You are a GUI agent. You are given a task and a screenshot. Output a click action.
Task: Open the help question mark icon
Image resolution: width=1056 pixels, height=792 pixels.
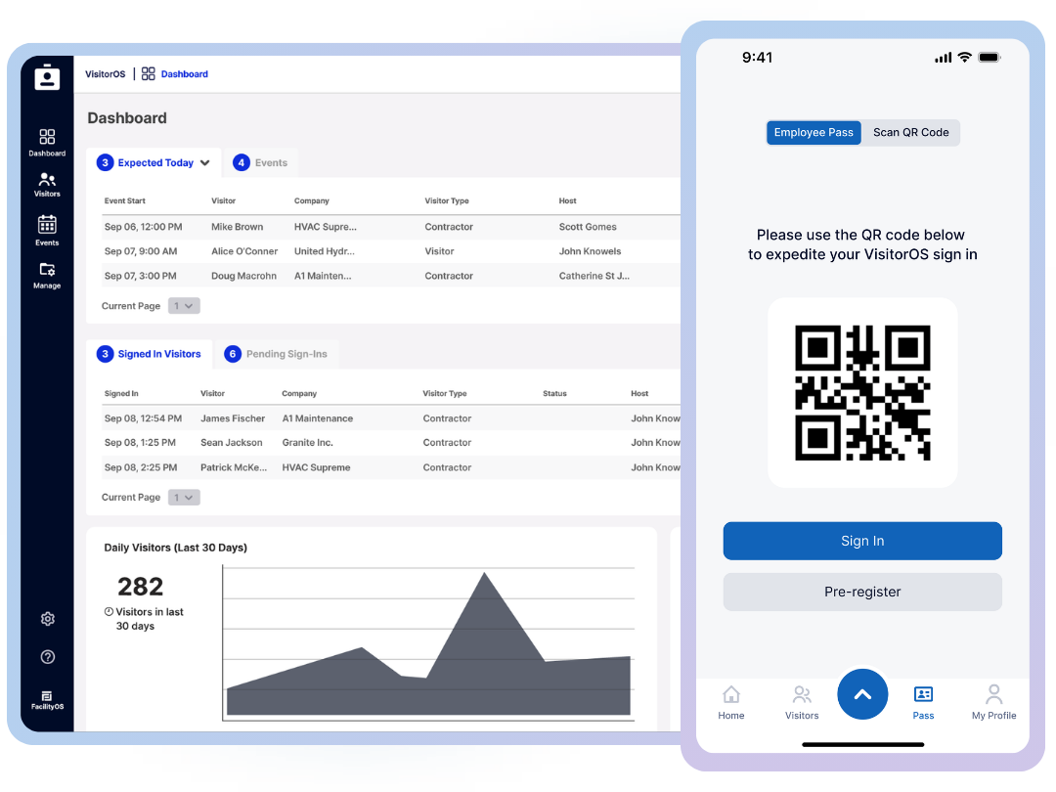[x=48, y=657]
